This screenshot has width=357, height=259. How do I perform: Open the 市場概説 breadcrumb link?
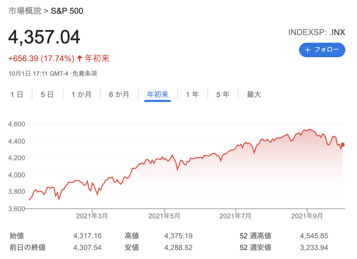pyautogui.click(x=25, y=11)
